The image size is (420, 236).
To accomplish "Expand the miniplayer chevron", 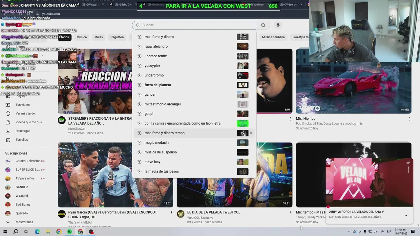I will [406, 215].
